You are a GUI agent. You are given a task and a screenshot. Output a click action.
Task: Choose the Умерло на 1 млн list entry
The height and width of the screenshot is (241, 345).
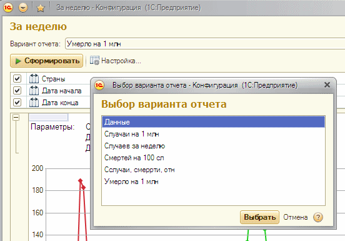pos(213,182)
